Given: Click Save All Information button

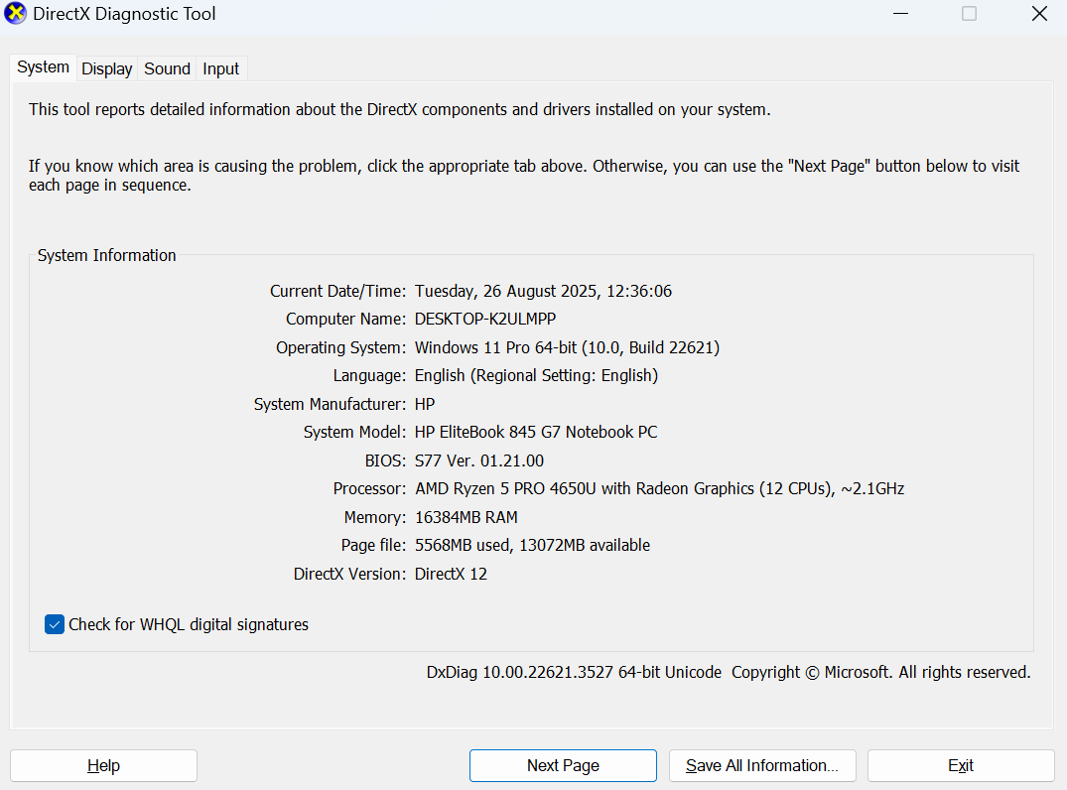Looking at the screenshot, I should (x=762, y=765).
